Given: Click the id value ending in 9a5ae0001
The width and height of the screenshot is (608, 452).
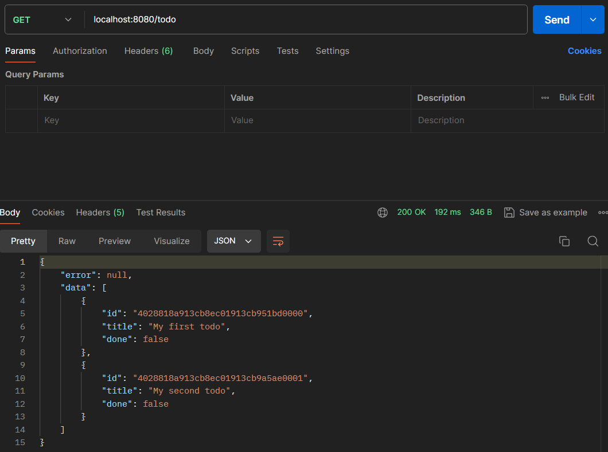Looking at the screenshot, I should [220, 378].
